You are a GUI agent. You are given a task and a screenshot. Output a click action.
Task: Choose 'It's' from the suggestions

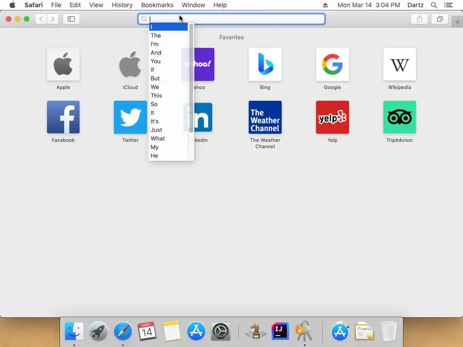[x=168, y=121]
